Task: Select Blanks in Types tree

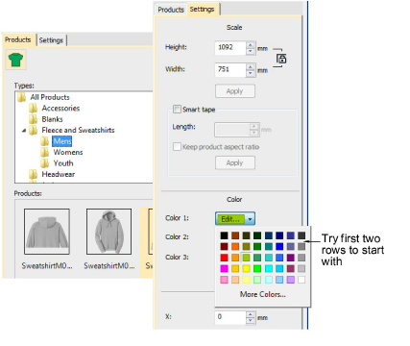Action: point(53,119)
